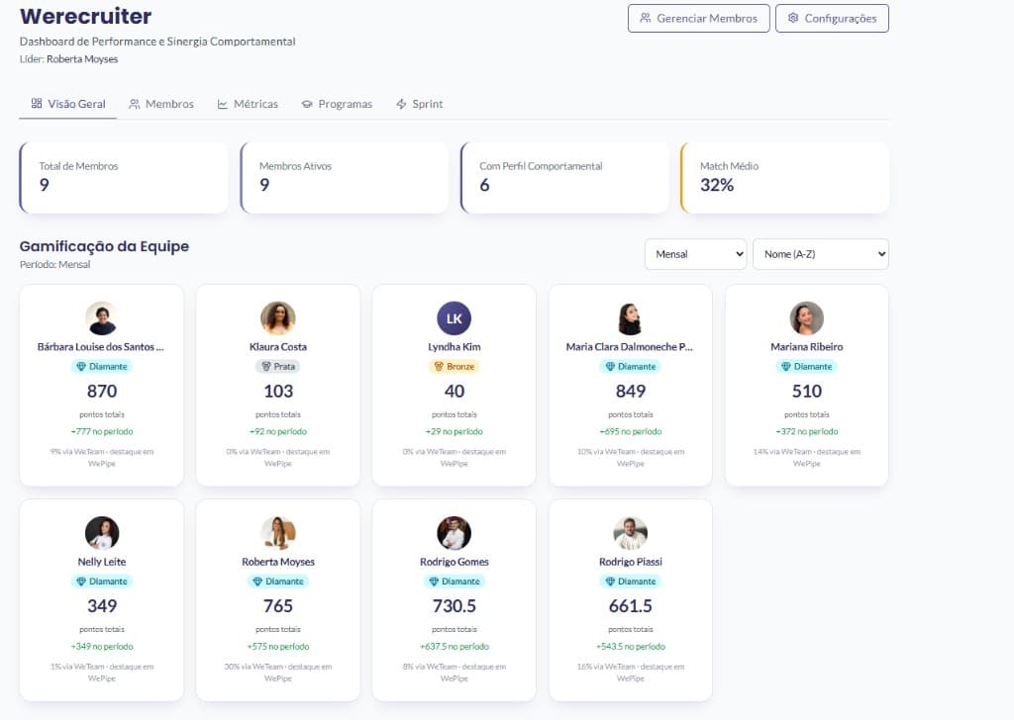The image size is (1014, 720).
Task: Click the chart icon beside Métricas
Action: [x=222, y=104]
